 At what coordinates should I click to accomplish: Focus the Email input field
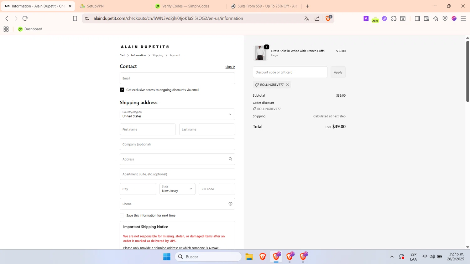pos(177,78)
